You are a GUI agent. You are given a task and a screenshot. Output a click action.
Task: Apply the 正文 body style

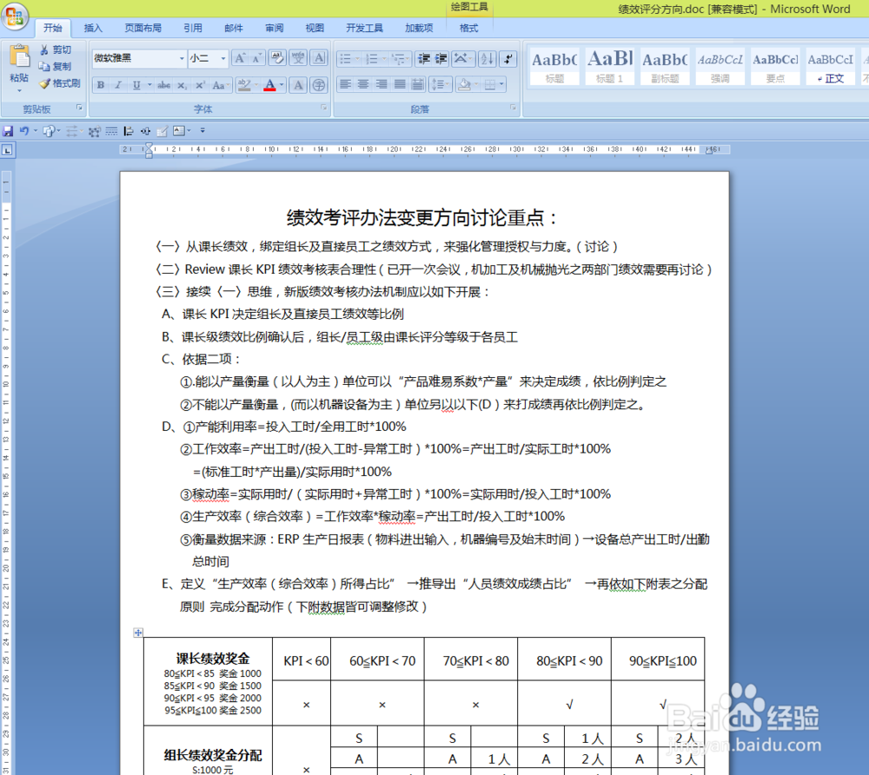830,67
